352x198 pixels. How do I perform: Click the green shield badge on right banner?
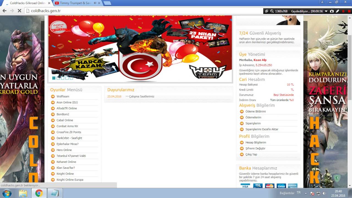(x=337, y=178)
